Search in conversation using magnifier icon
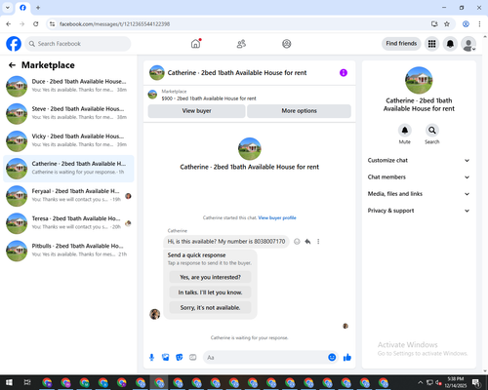 (x=431, y=131)
